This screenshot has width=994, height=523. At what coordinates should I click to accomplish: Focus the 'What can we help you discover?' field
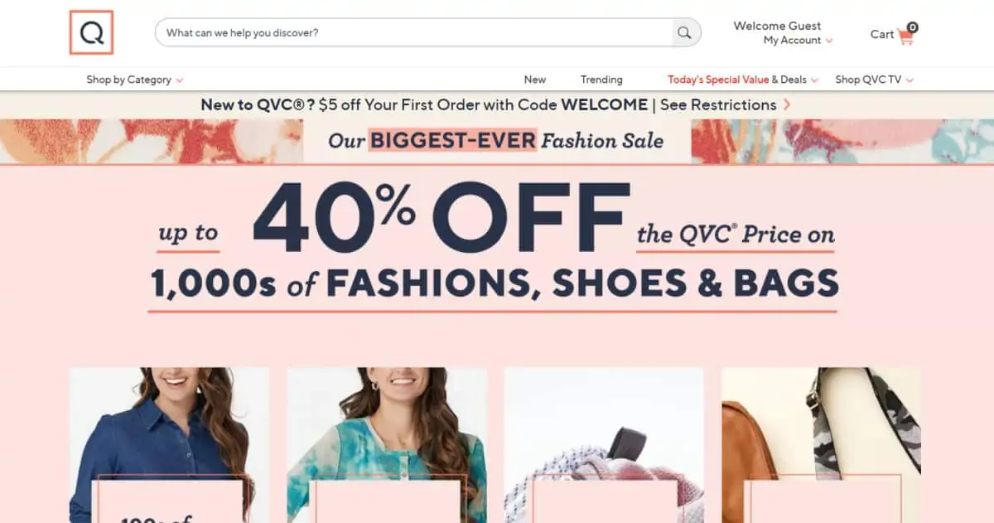414,32
